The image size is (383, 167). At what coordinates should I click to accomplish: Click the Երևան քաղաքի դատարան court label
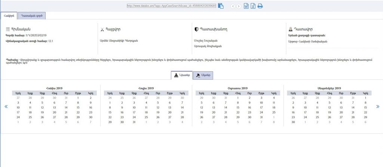coord(307,35)
